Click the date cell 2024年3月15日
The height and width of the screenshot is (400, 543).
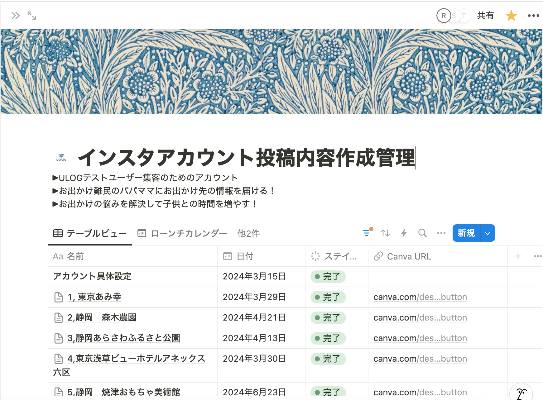(x=261, y=277)
